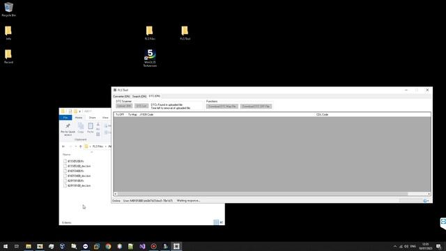Open the FLS Tool desktop folder
446x251 pixels.
[185, 33]
